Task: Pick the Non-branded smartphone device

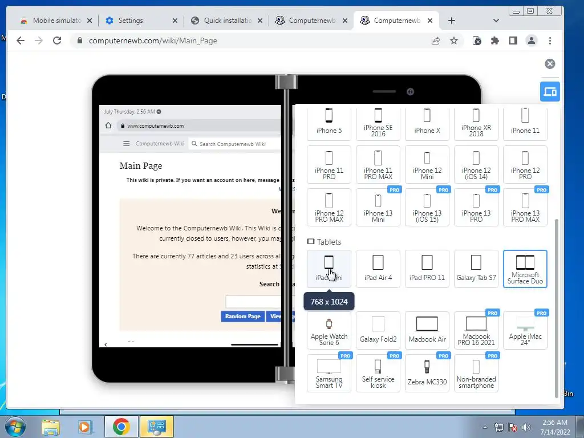Action: click(x=476, y=373)
